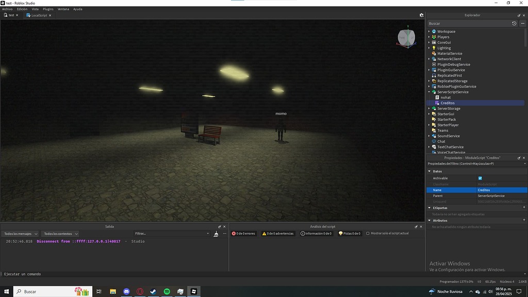Click the 'Pistas 0 de 0' button

tap(349, 233)
